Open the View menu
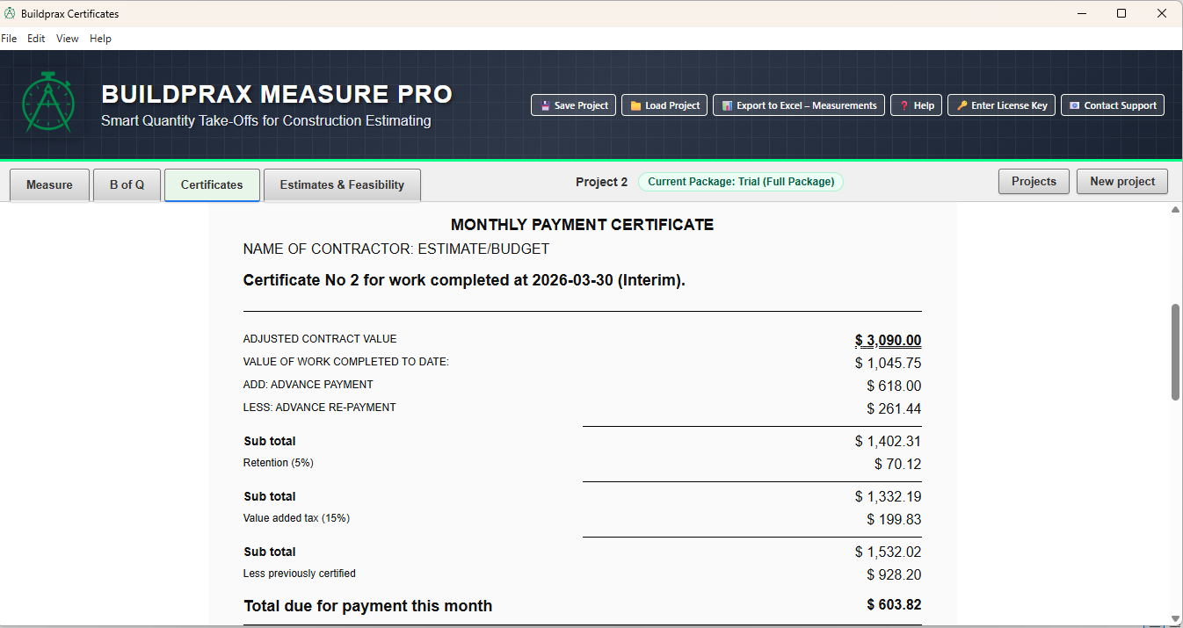The image size is (1183, 628). tap(68, 39)
